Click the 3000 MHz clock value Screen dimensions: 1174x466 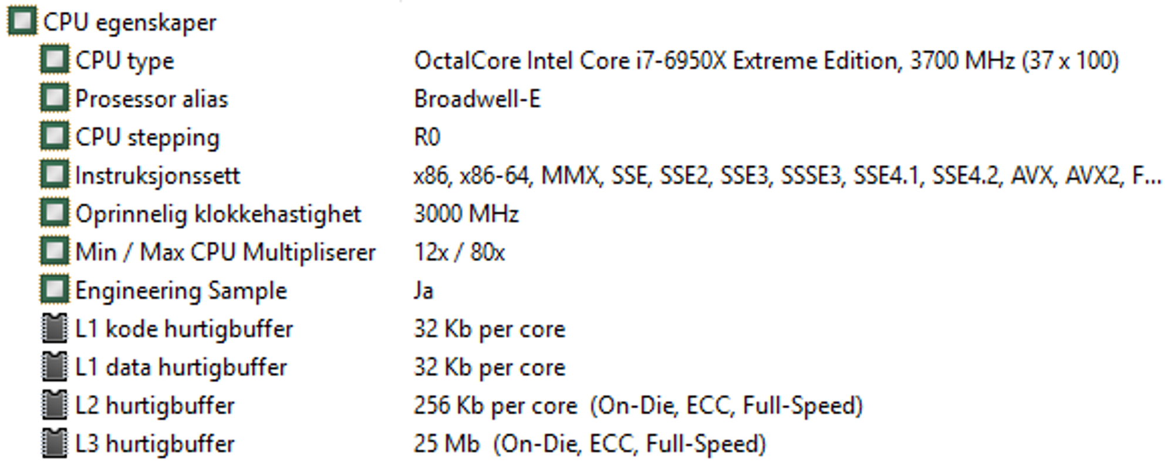(467, 214)
